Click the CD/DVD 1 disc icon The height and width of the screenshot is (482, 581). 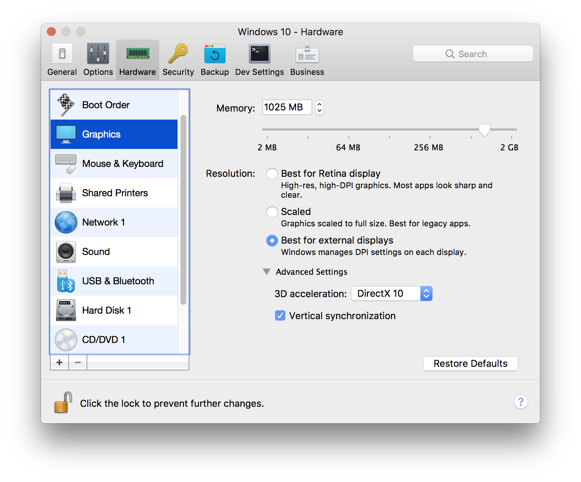(66, 340)
